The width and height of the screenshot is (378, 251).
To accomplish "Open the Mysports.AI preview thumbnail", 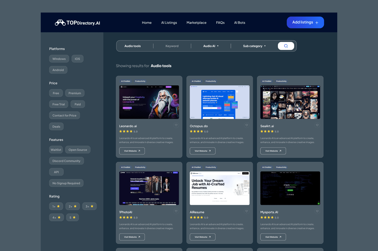I will pyautogui.click(x=290, y=188).
